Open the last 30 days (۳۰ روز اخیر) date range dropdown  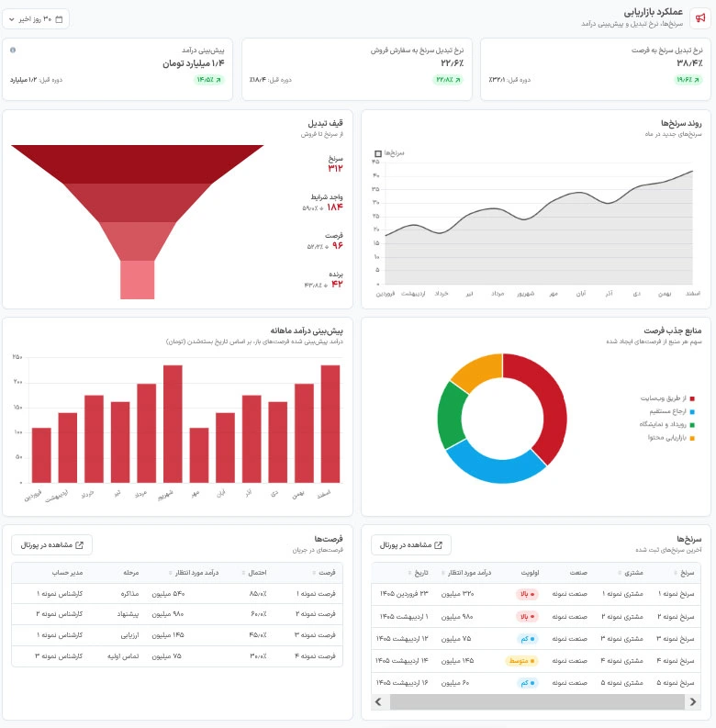tap(36, 19)
